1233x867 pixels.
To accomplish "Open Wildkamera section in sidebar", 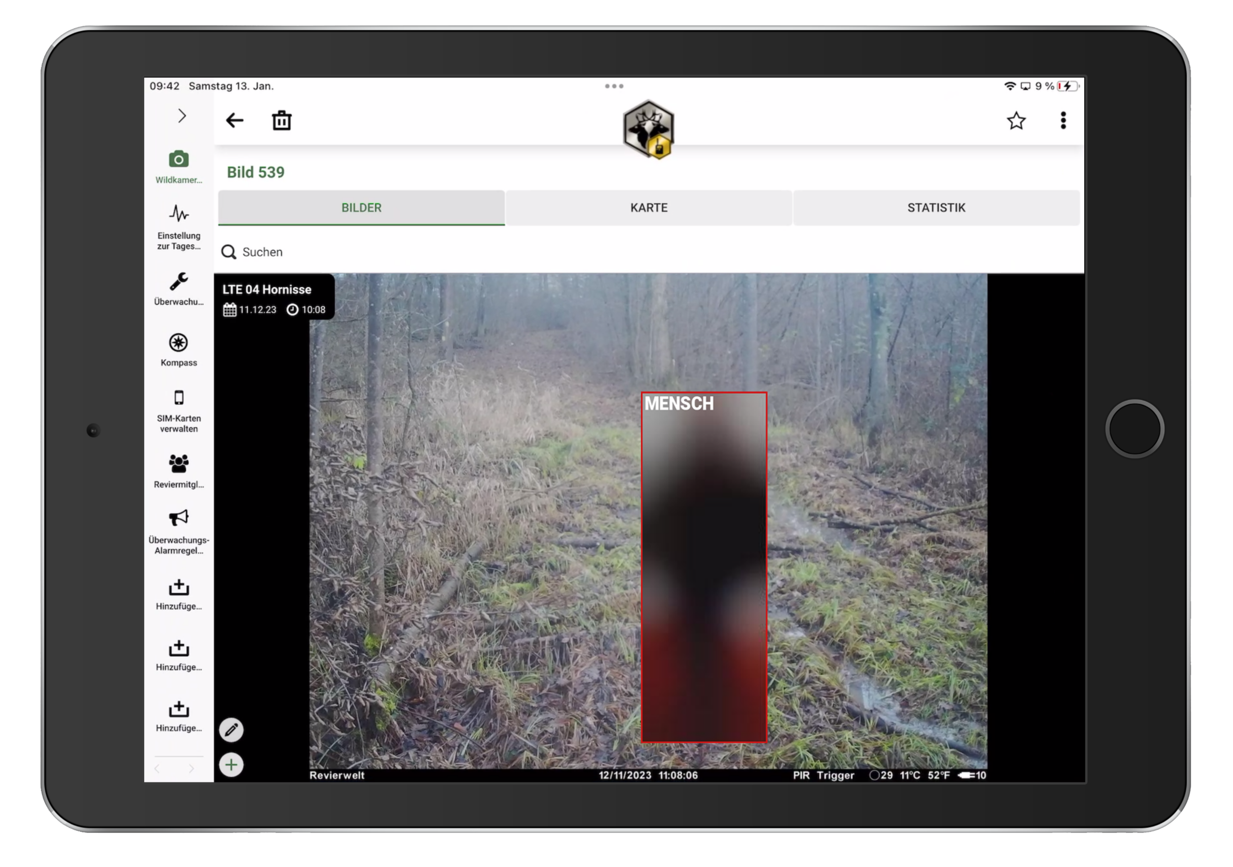I will (179, 167).
